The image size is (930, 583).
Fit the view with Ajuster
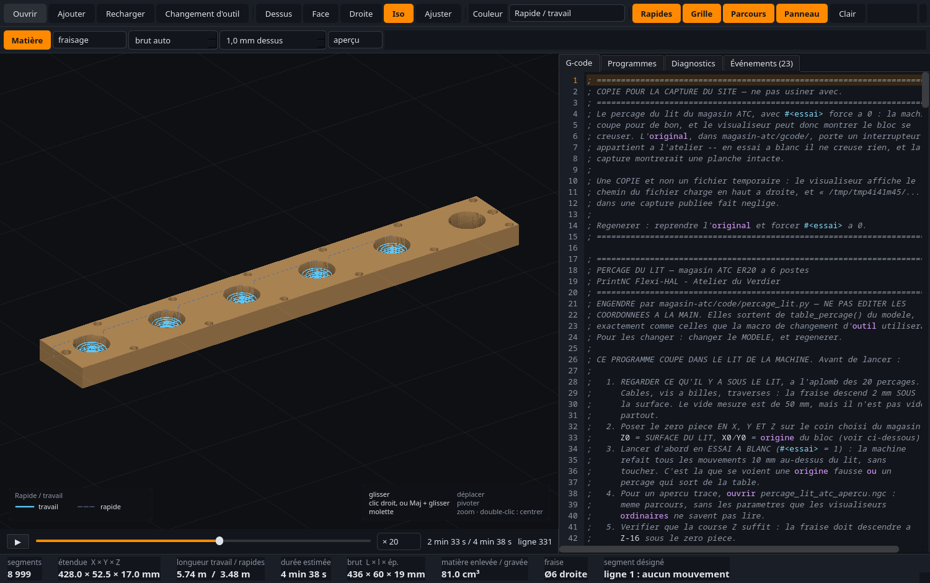(438, 14)
